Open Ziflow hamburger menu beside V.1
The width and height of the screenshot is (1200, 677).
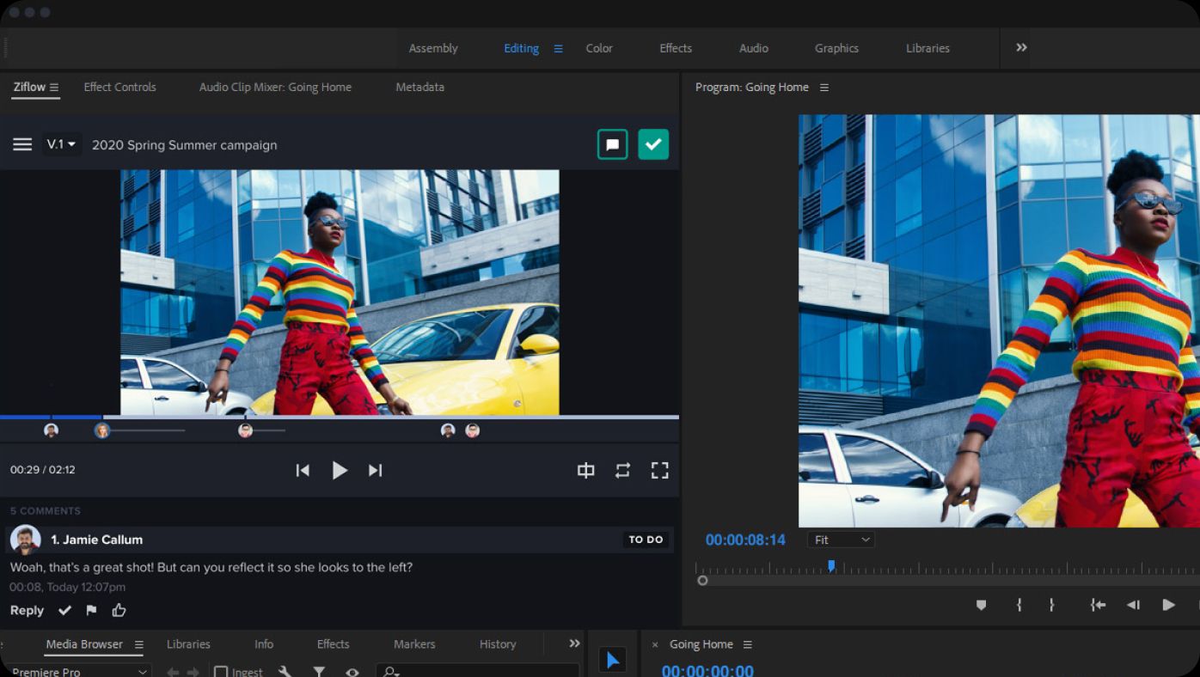click(22, 144)
